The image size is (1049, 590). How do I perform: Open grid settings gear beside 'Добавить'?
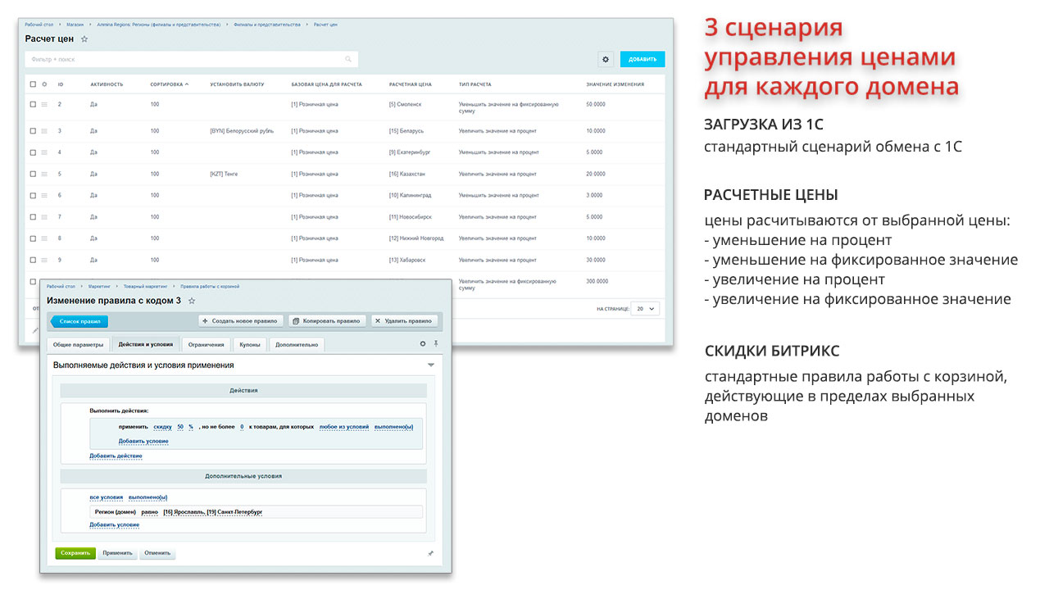(606, 59)
